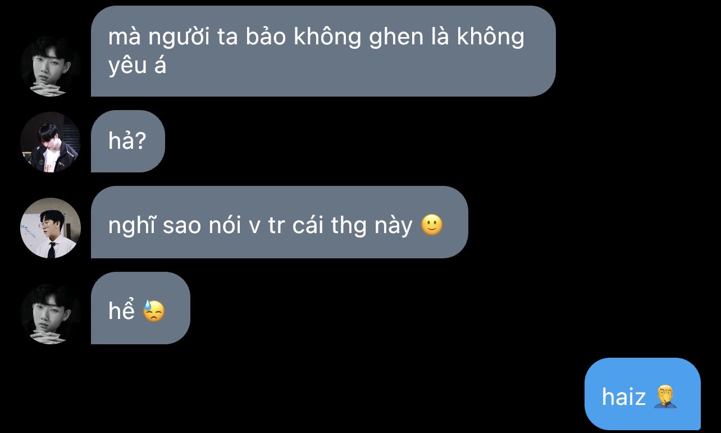This screenshot has height=433, width=721.
Task: Click the words "nghĩ sao" in the third bubble
Action: click(x=147, y=226)
